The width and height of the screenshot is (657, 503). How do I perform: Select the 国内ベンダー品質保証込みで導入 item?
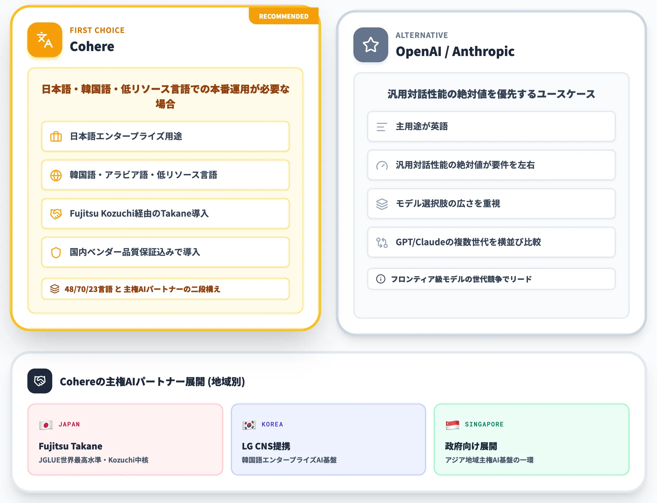click(x=165, y=252)
